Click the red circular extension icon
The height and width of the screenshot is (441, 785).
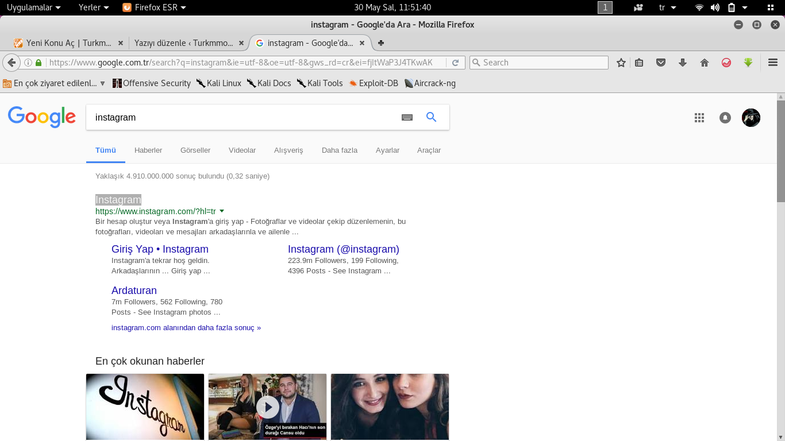click(x=726, y=63)
